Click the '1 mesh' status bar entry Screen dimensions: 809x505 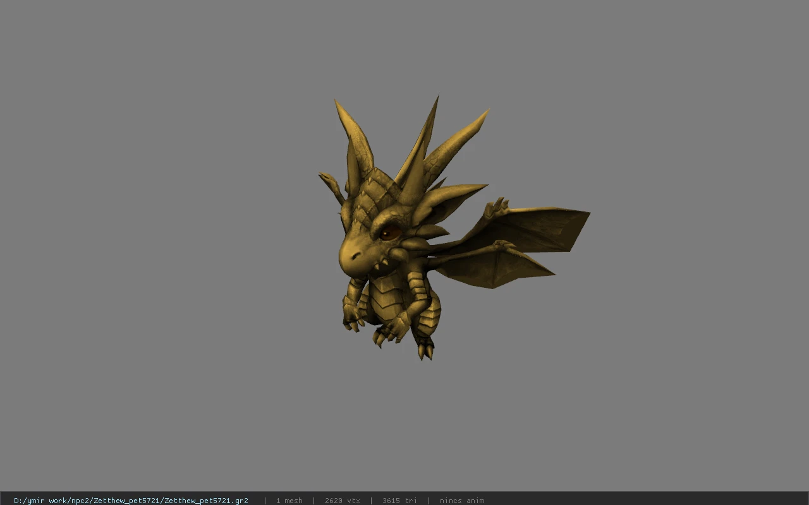289,501
